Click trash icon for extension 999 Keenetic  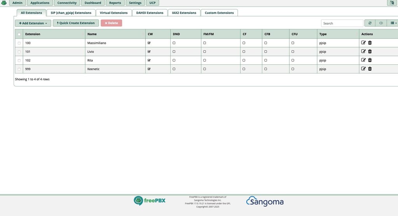pos(370,69)
